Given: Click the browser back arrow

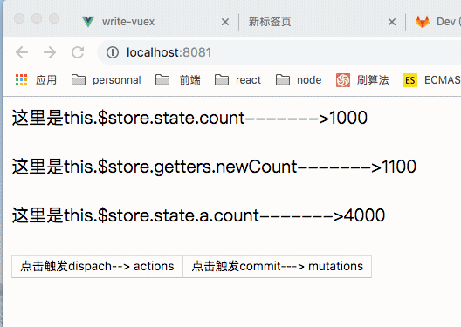Looking at the screenshot, I should pos(22,52).
